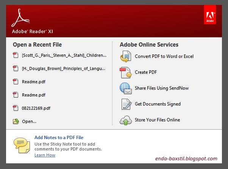Screen dimensions: 228x169
Task: Click the Convert PDF to Word icon
Action: coord(126,56)
